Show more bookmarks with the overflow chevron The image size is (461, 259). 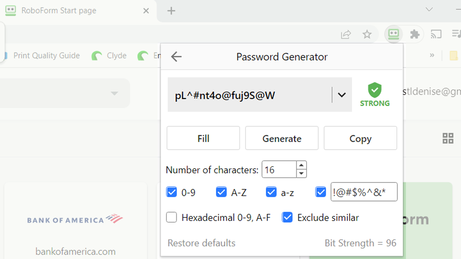[432, 56]
